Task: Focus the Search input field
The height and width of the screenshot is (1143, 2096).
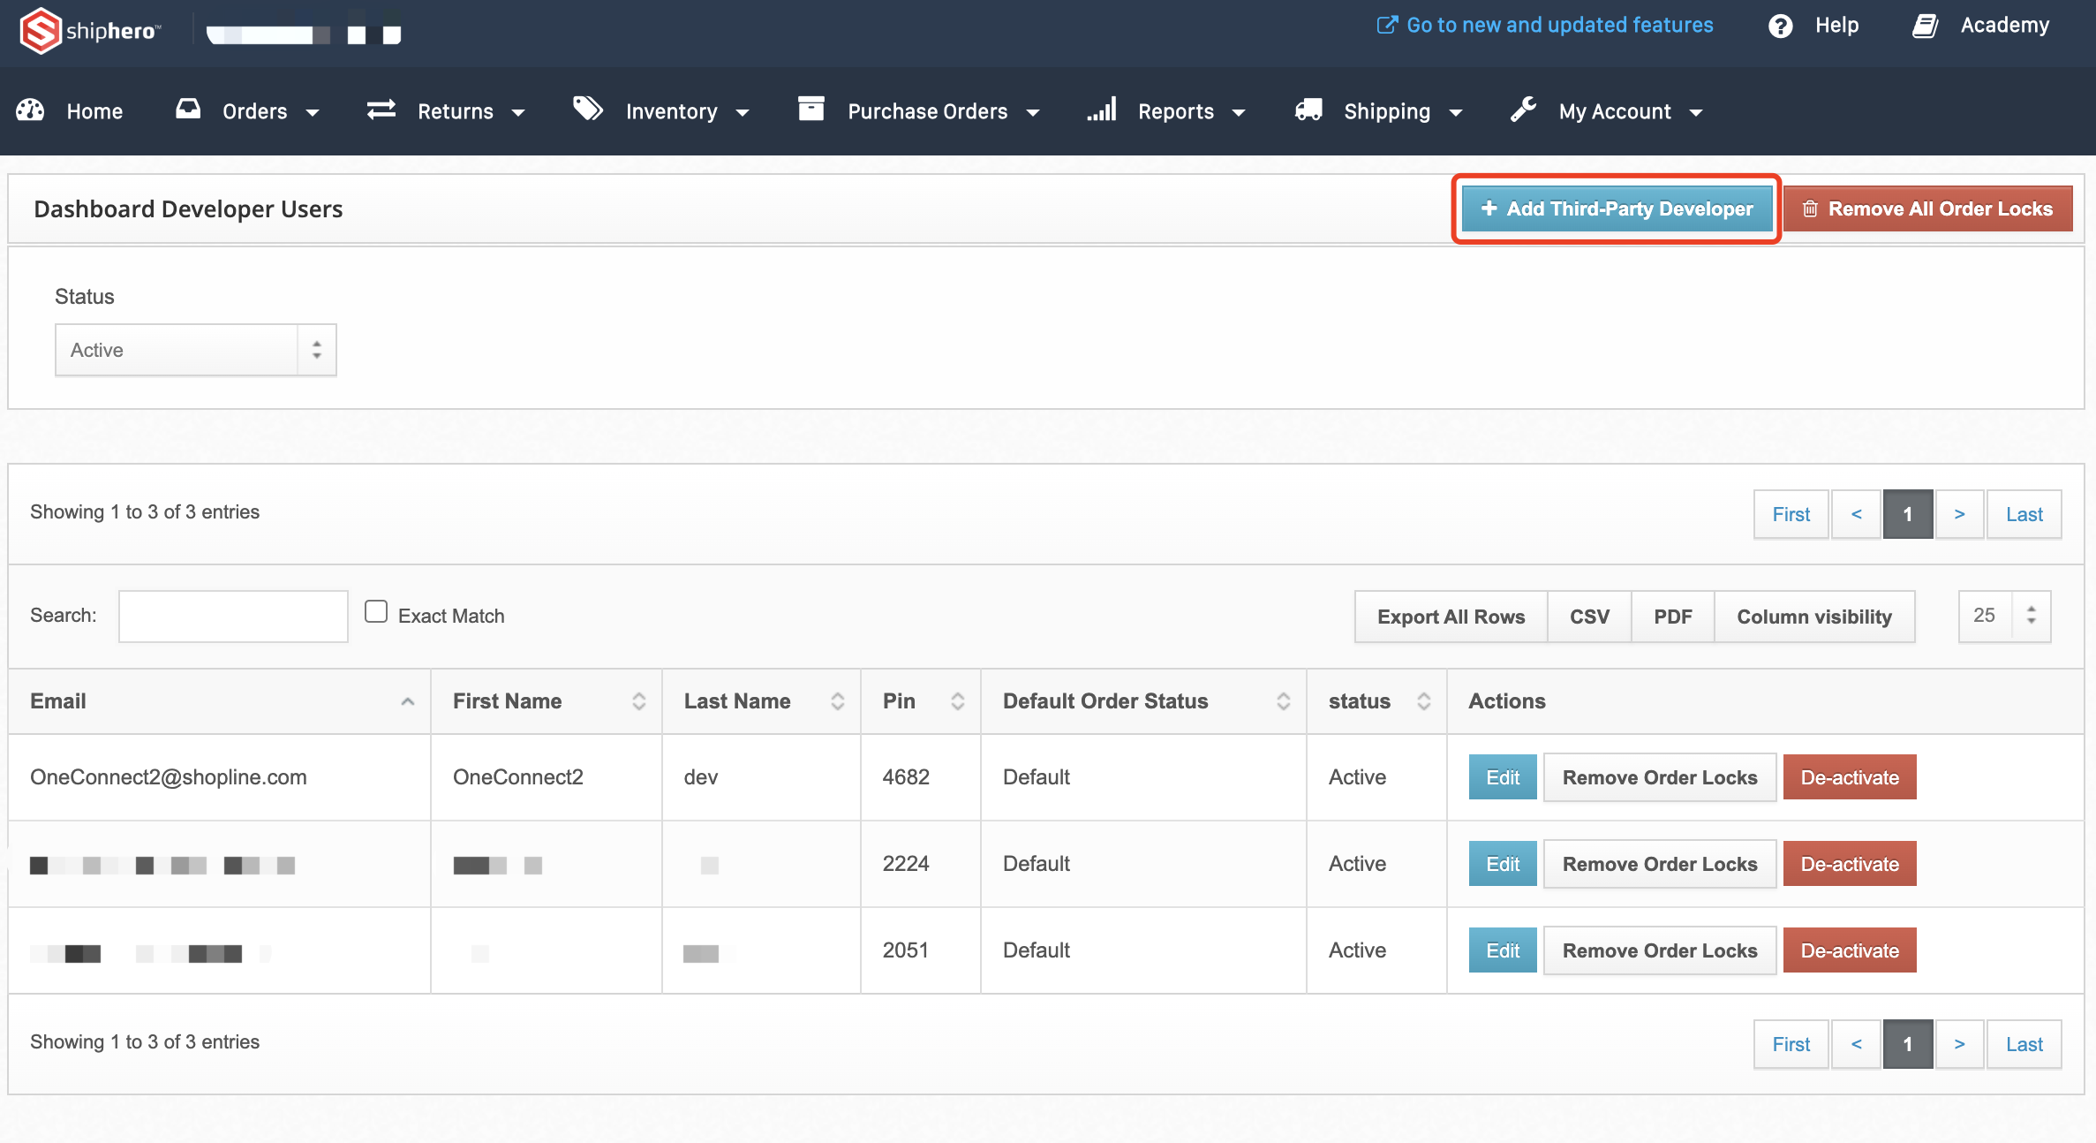Action: pos(233,616)
